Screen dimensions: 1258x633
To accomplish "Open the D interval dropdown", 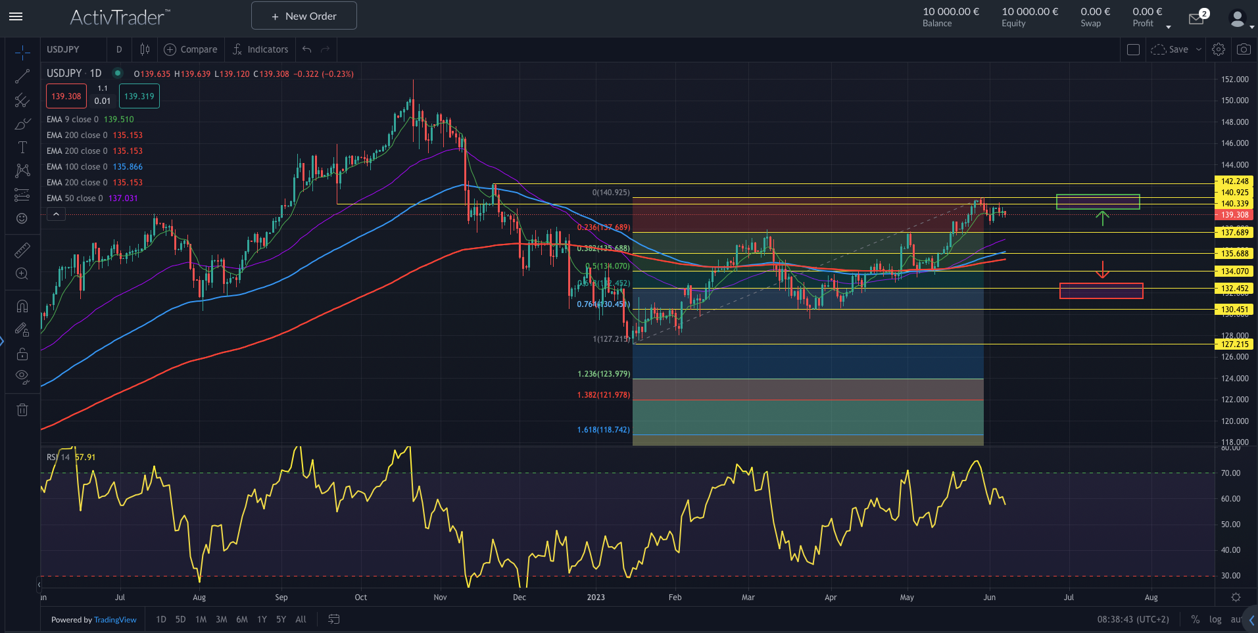I will coord(119,49).
